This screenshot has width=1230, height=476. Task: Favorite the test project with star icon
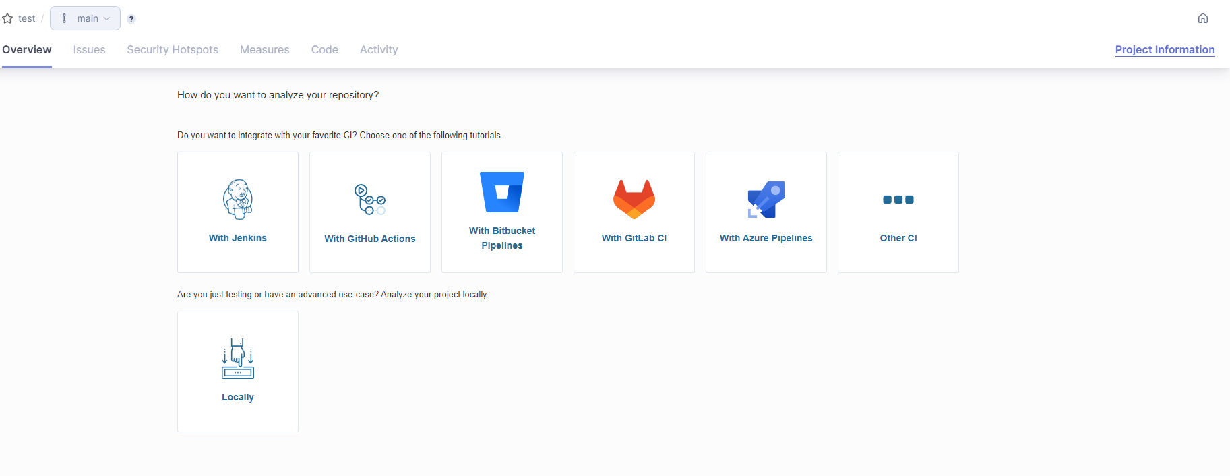click(8, 19)
